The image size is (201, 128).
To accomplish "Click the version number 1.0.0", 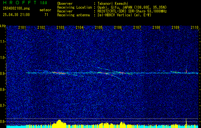I will click(43, 3).
